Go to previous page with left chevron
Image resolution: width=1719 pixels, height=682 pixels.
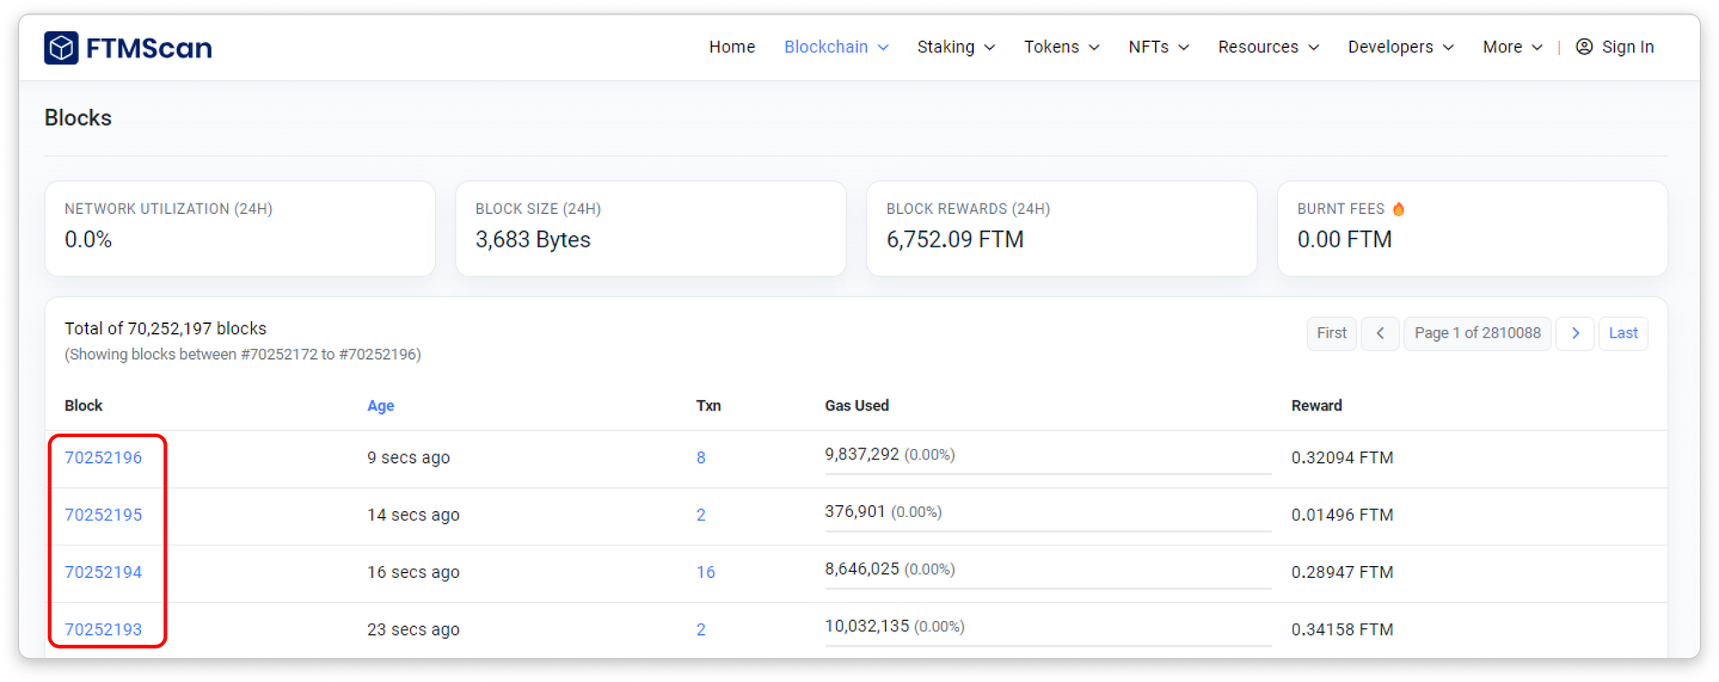tap(1379, 333)
